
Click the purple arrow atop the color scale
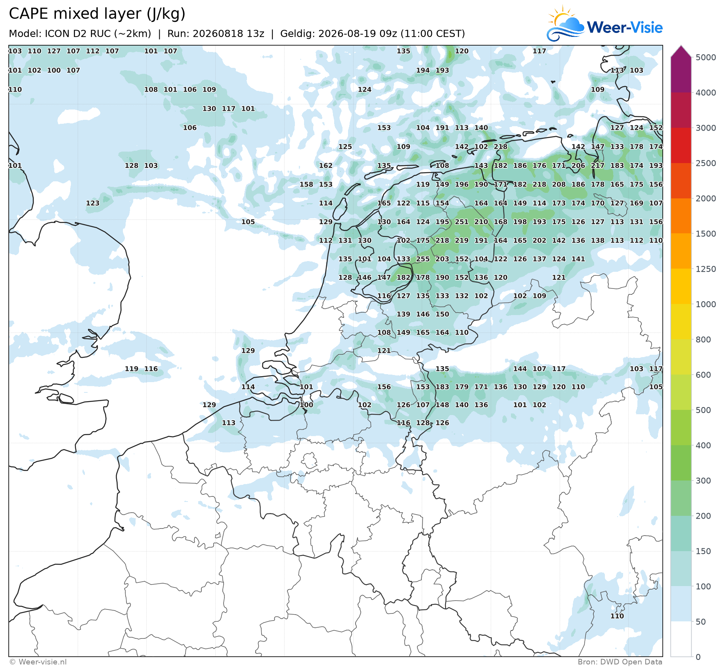click(681, 52)
